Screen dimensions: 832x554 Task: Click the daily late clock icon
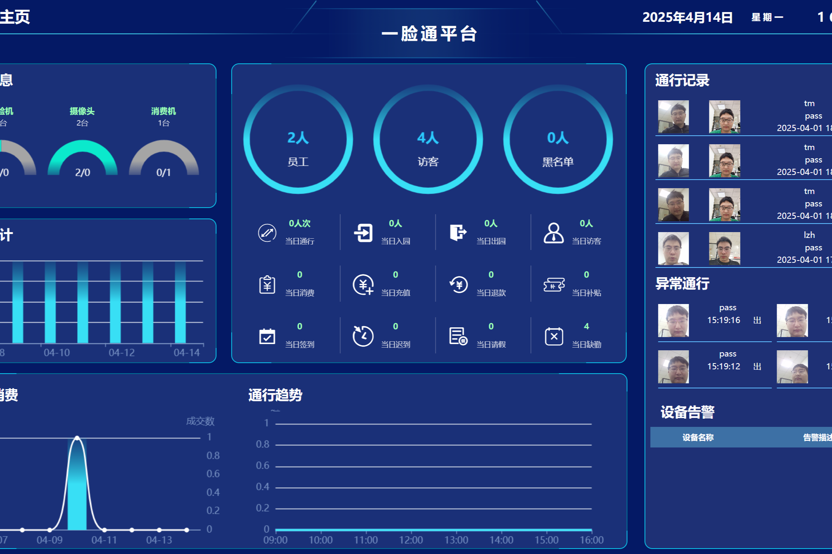pyautogui.click(x=363, y=336)
